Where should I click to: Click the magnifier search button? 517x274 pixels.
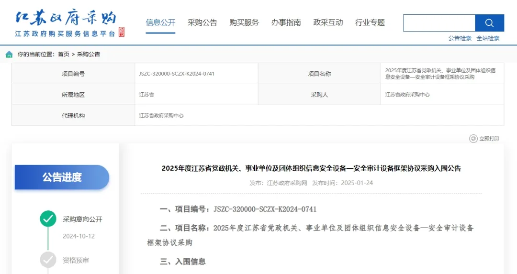click(x=489, y=23)
